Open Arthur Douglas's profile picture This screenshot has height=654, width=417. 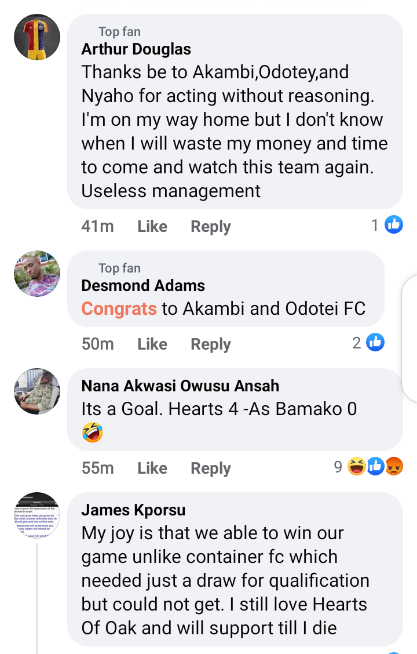tap(37, 37)
